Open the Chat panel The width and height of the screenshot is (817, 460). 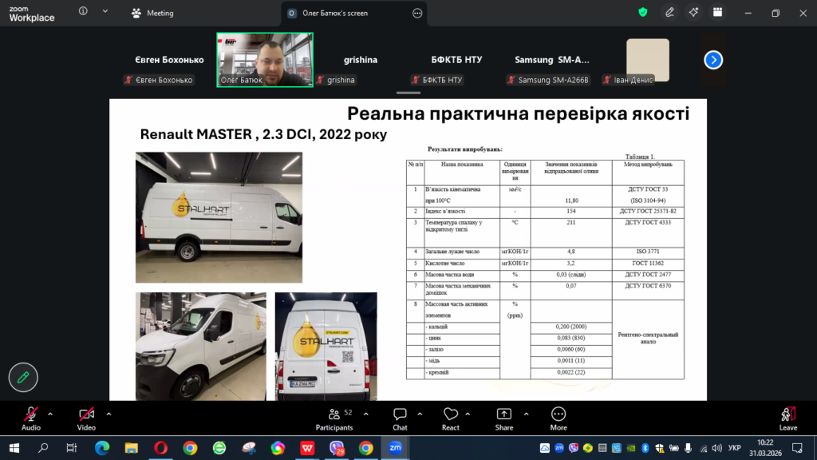click(x=400, y=414)
